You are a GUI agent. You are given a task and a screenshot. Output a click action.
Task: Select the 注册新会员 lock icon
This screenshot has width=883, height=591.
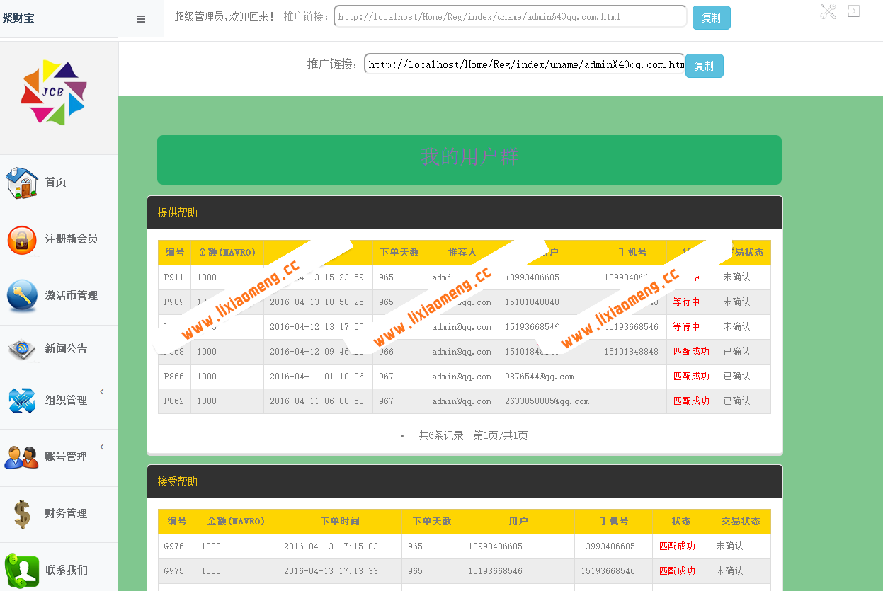pyautogui.click(x=22, y=239)
